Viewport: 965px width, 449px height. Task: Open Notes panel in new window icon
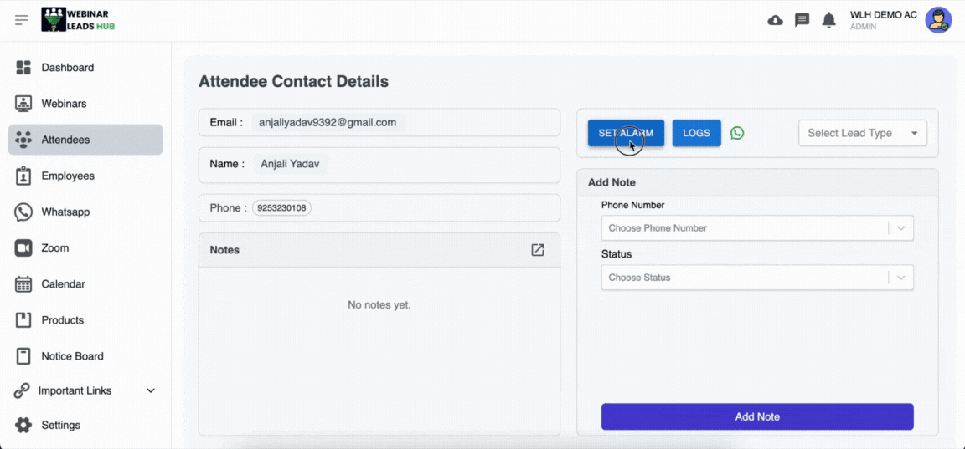tap(538, 250)
